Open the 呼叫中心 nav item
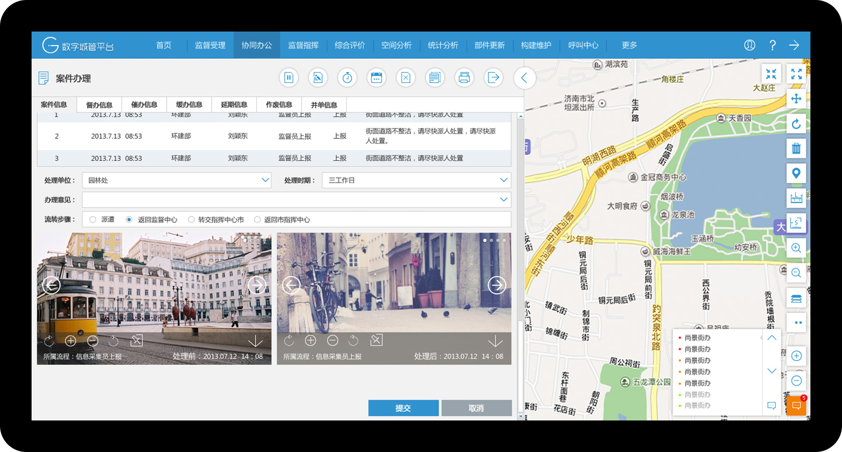Viewport: 842px width, 452px height. (x=583, y=45)
